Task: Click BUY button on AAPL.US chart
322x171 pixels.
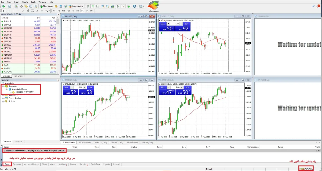Action: [187, 24]
